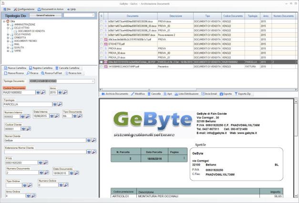Tick the checkbox on the highlighted PARCELLA row
The image size is (299, 203).
(101, 62)
